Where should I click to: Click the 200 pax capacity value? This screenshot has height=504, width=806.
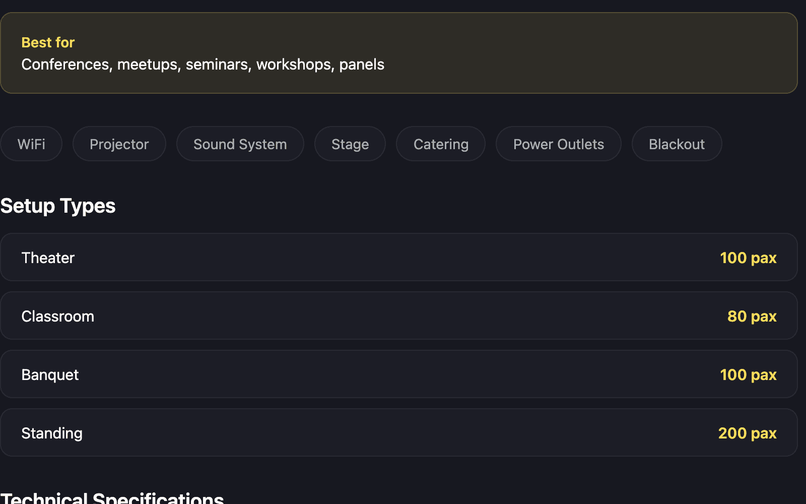point(748,433)
